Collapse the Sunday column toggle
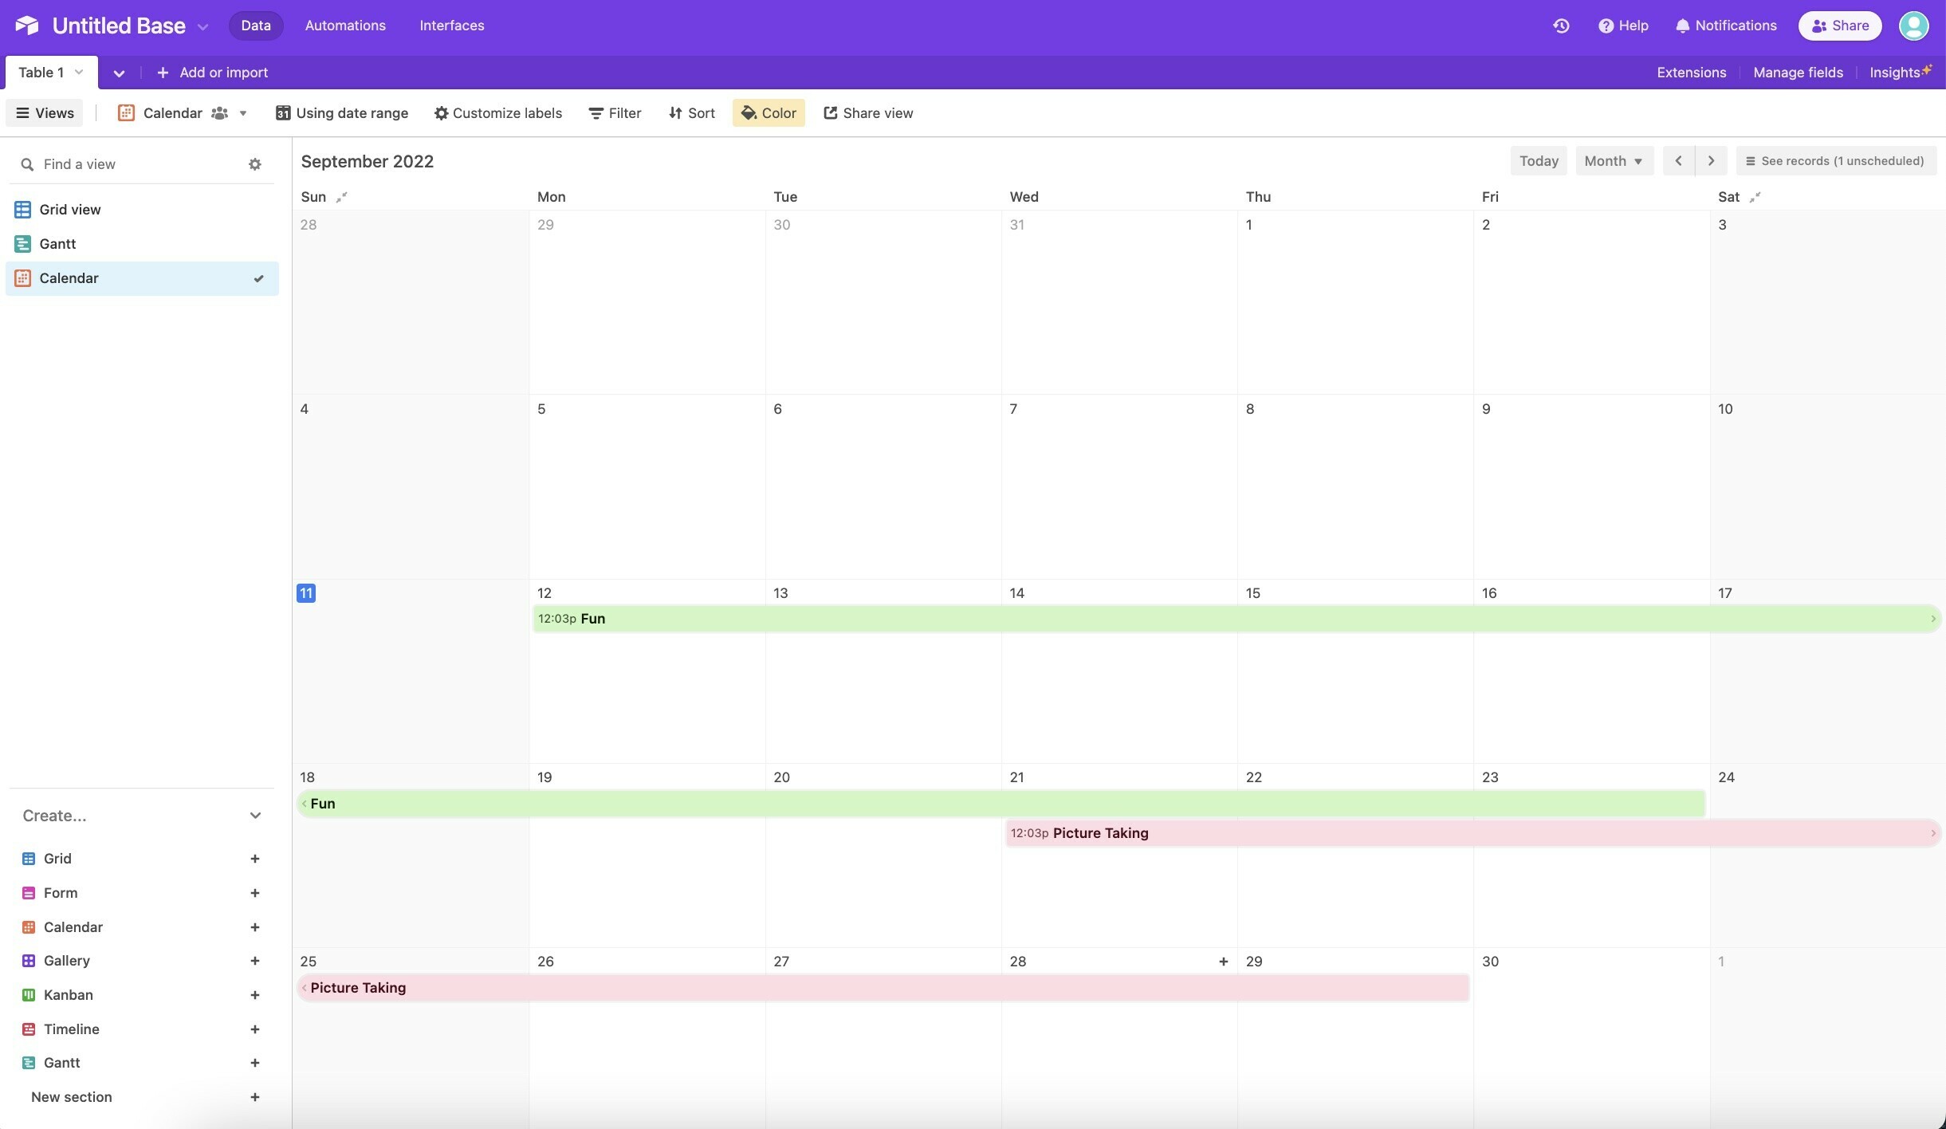This screenshot has height=1129, width=1946. [341, 197]
